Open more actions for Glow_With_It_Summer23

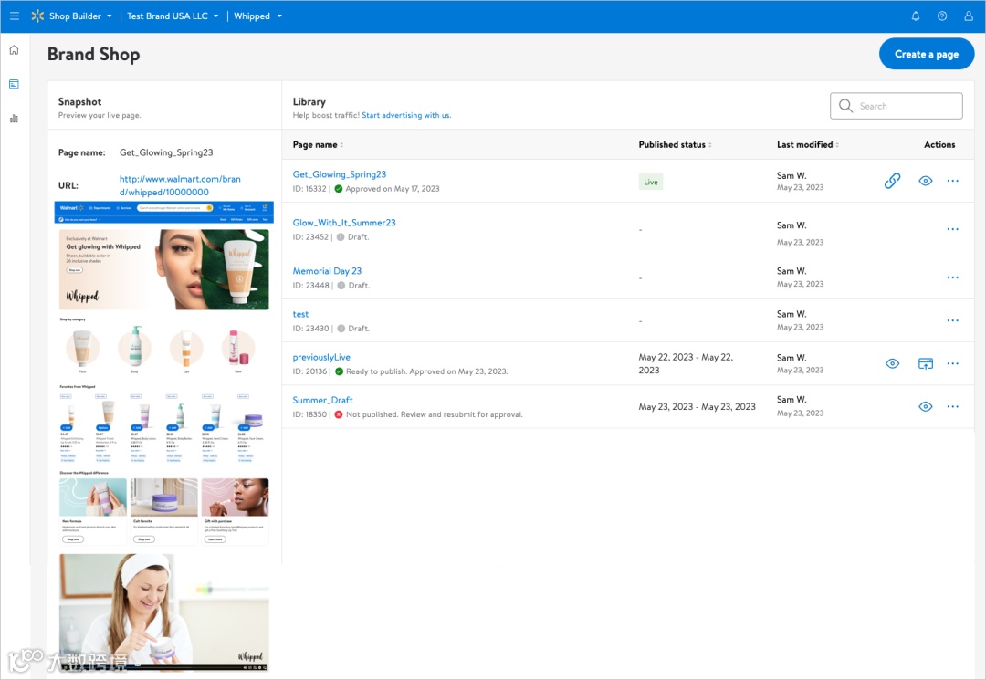(952, 229)
